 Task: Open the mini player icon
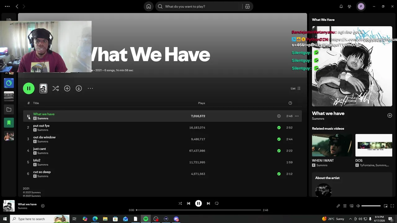click(386, 206)
